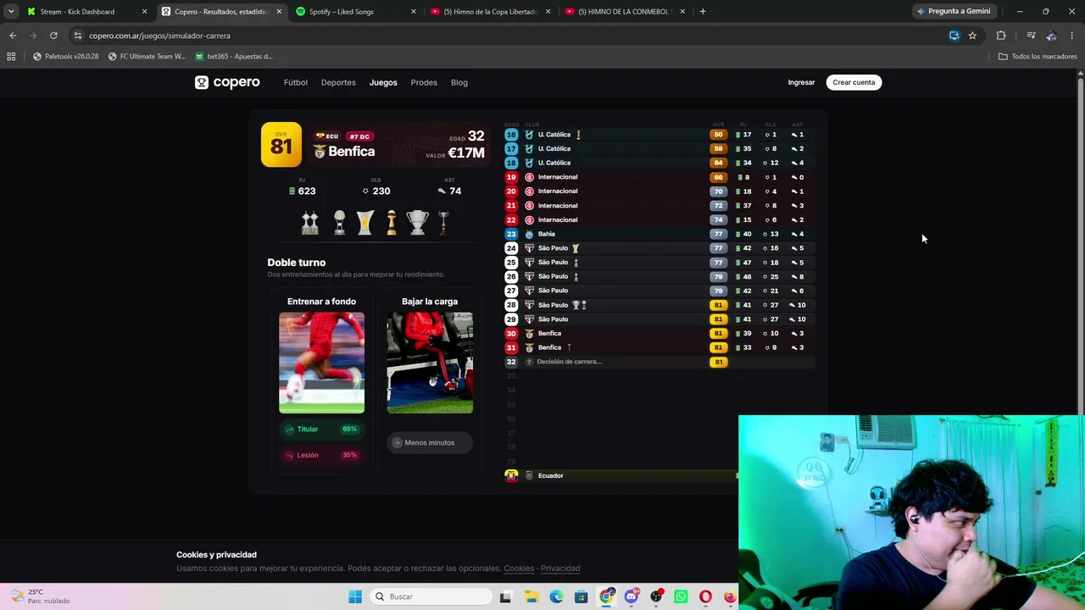Open Opera from the taskbar
1085x610 pixels.
point(705,596)
